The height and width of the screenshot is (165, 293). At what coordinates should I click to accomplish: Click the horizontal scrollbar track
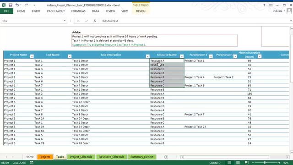coord(226,157)
